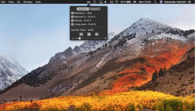Open Time Machine menu bar icon
The width and height of the screenshot is (195, 111).
(x=95, y=2)
